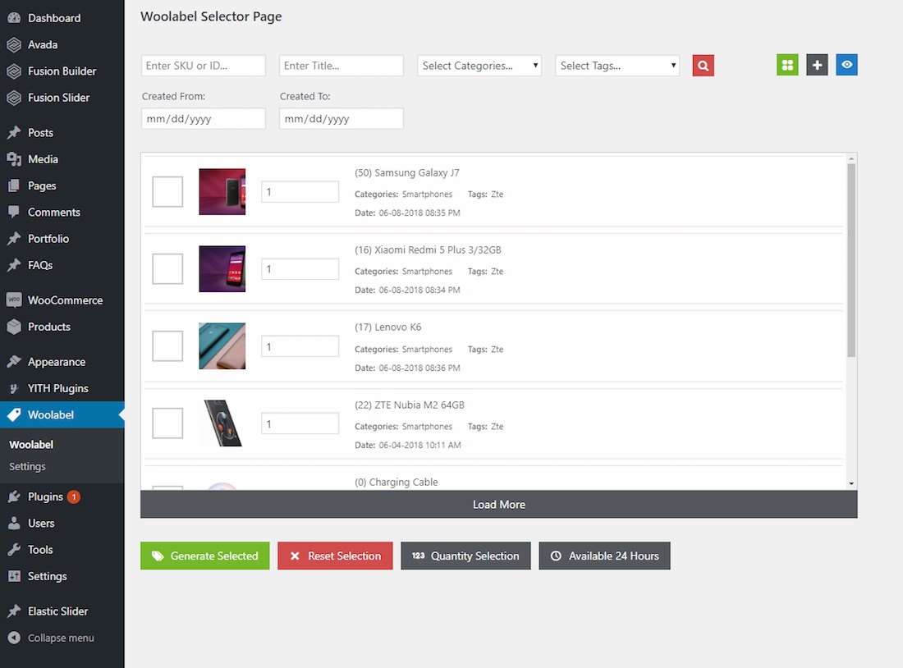Click the Generate Selected button

point(205,556)
